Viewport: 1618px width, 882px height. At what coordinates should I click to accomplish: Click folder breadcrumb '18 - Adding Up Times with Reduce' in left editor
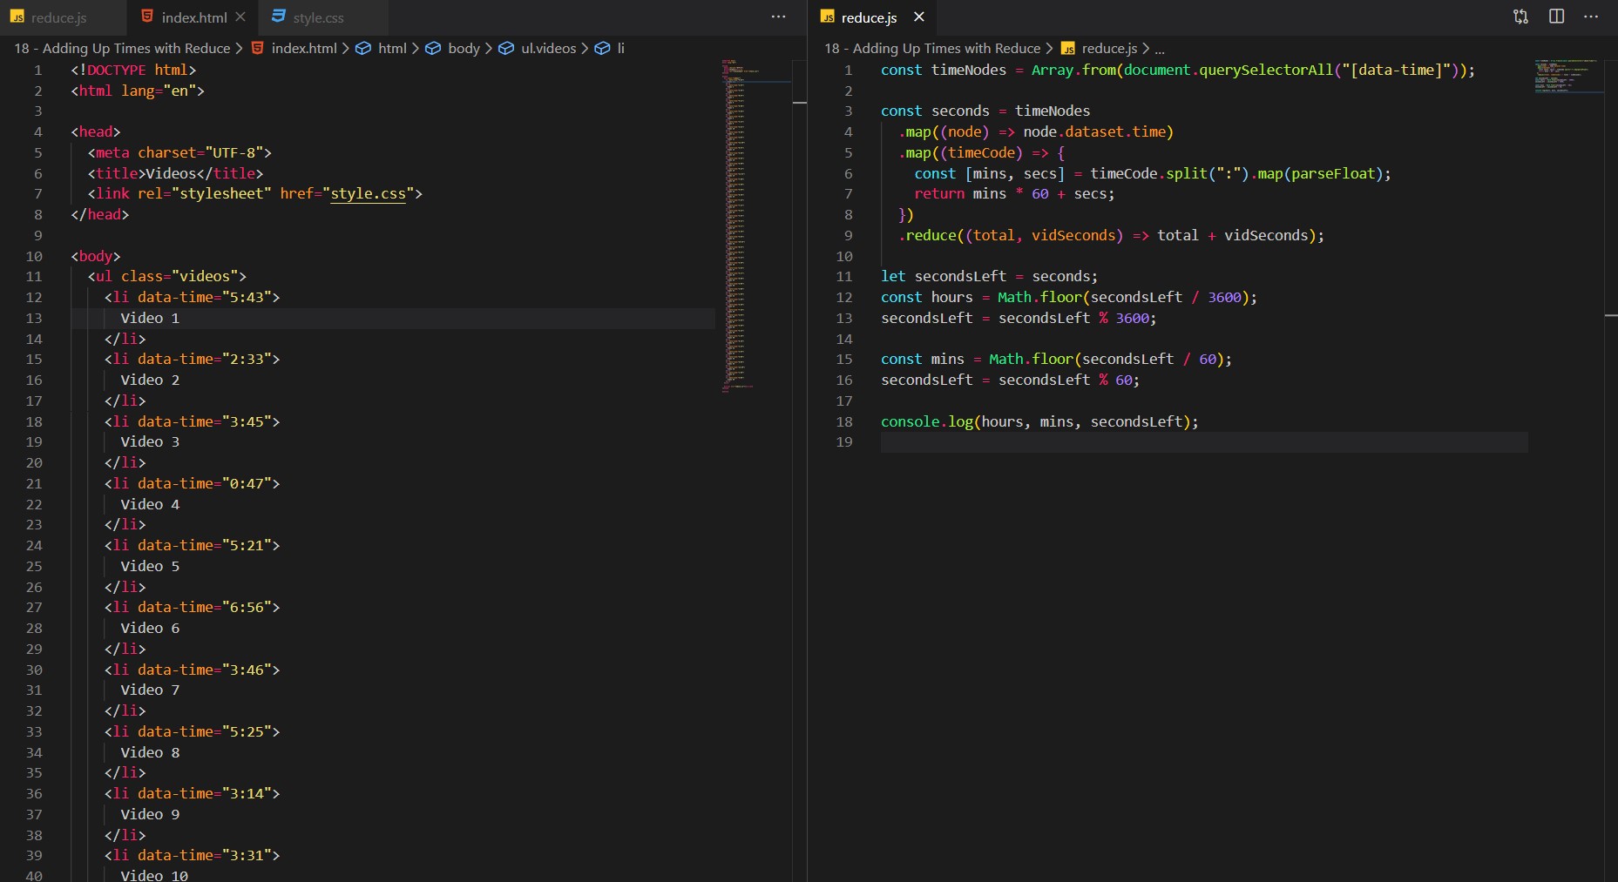(x=122, y=49)
